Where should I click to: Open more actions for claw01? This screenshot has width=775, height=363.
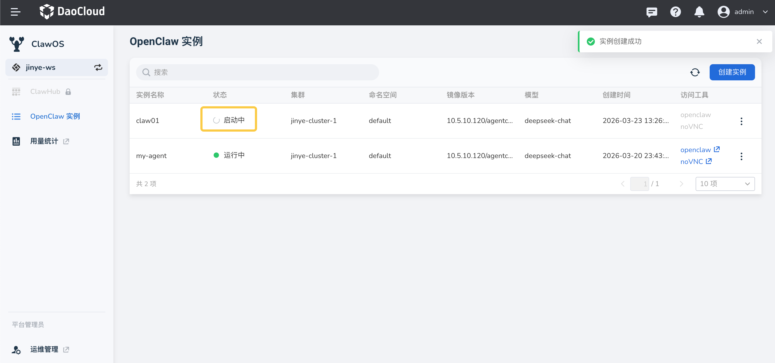point(741,121)
